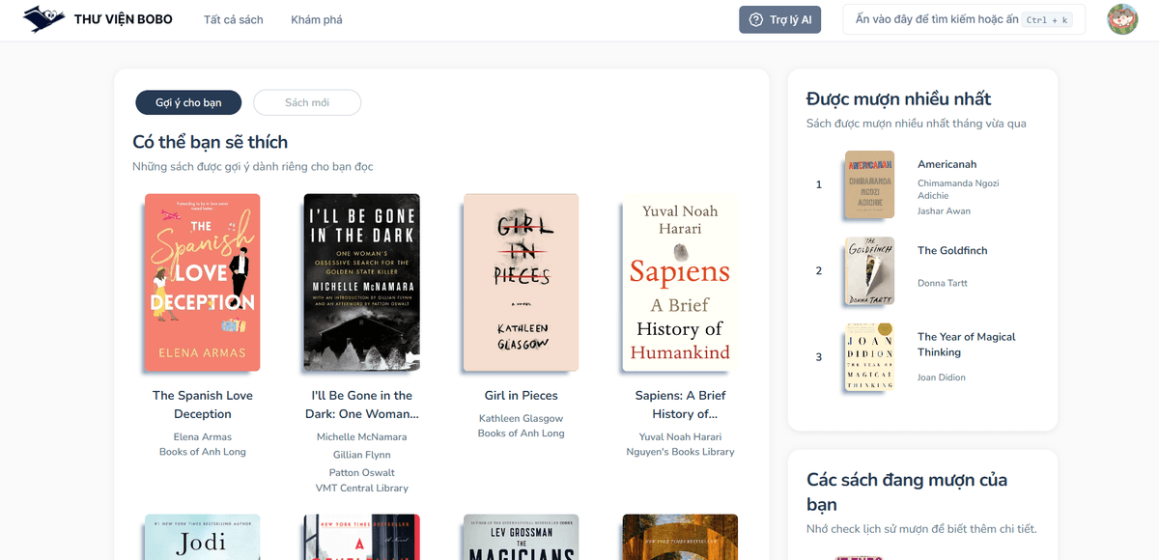Click the Americanah cover in most borrowed
Image resolution: width=1159 pixels, height=560 pixels.
(869, 184)
